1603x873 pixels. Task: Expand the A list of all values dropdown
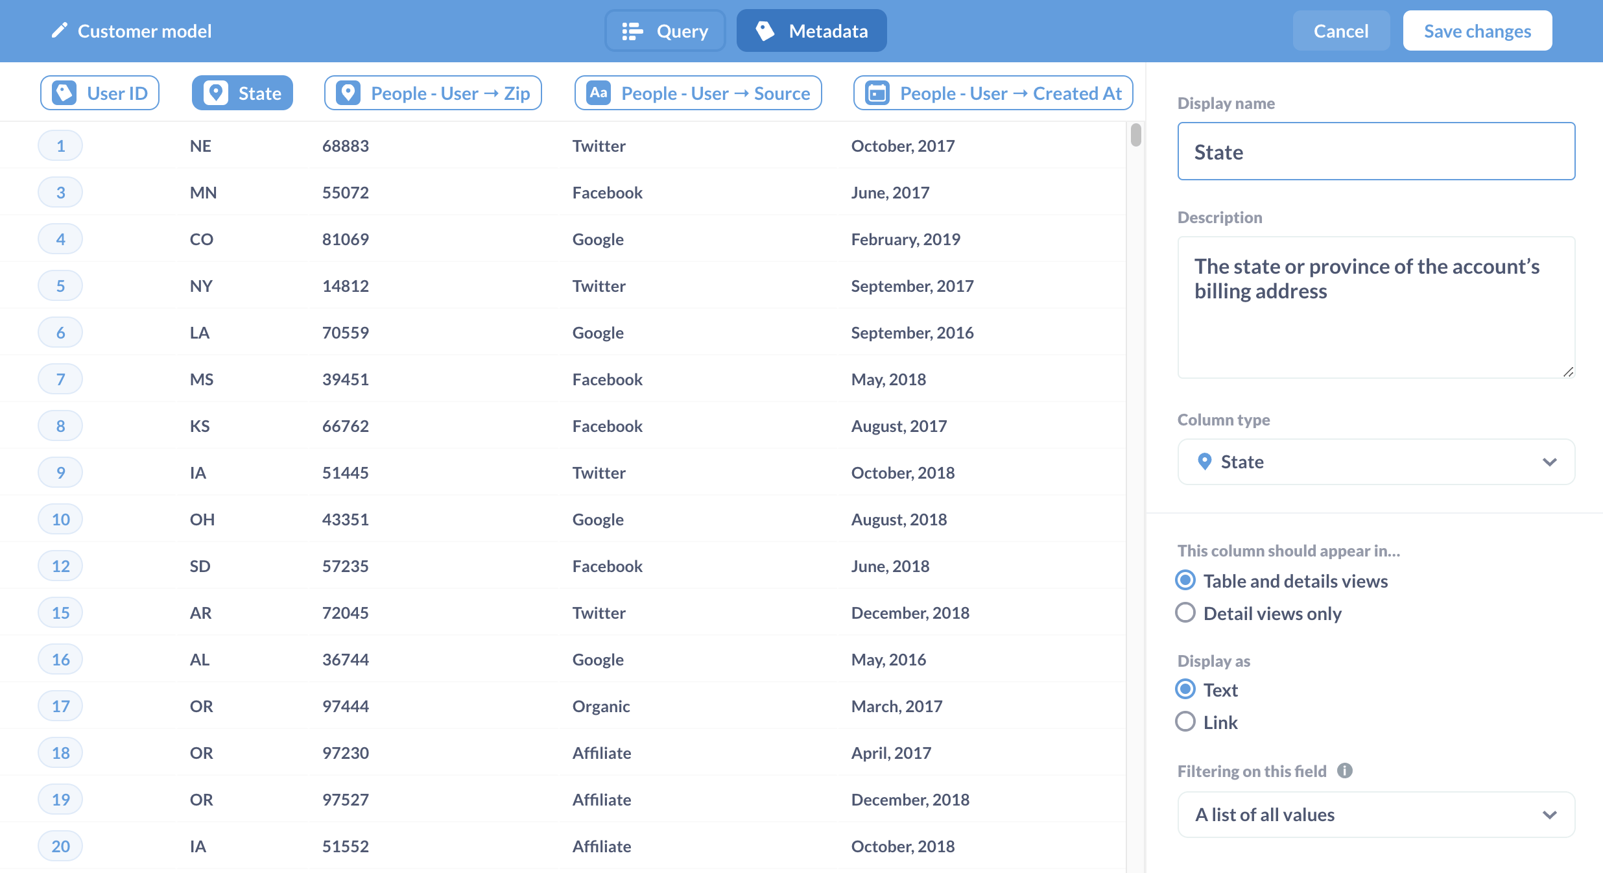tap(1376, 815)
